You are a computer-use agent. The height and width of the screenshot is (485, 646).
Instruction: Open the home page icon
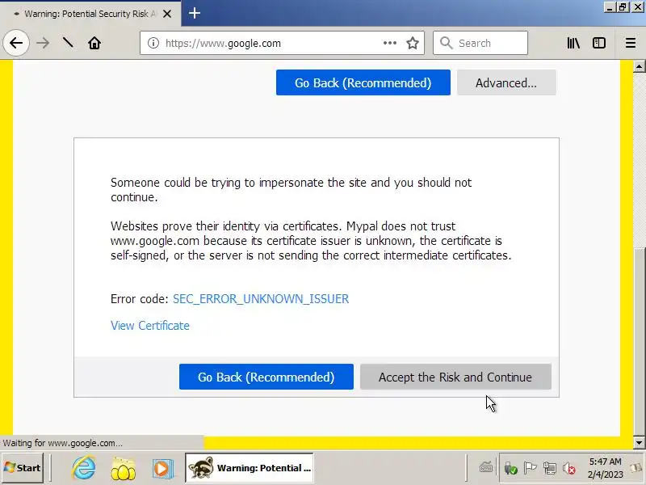[x=94, y=43]
